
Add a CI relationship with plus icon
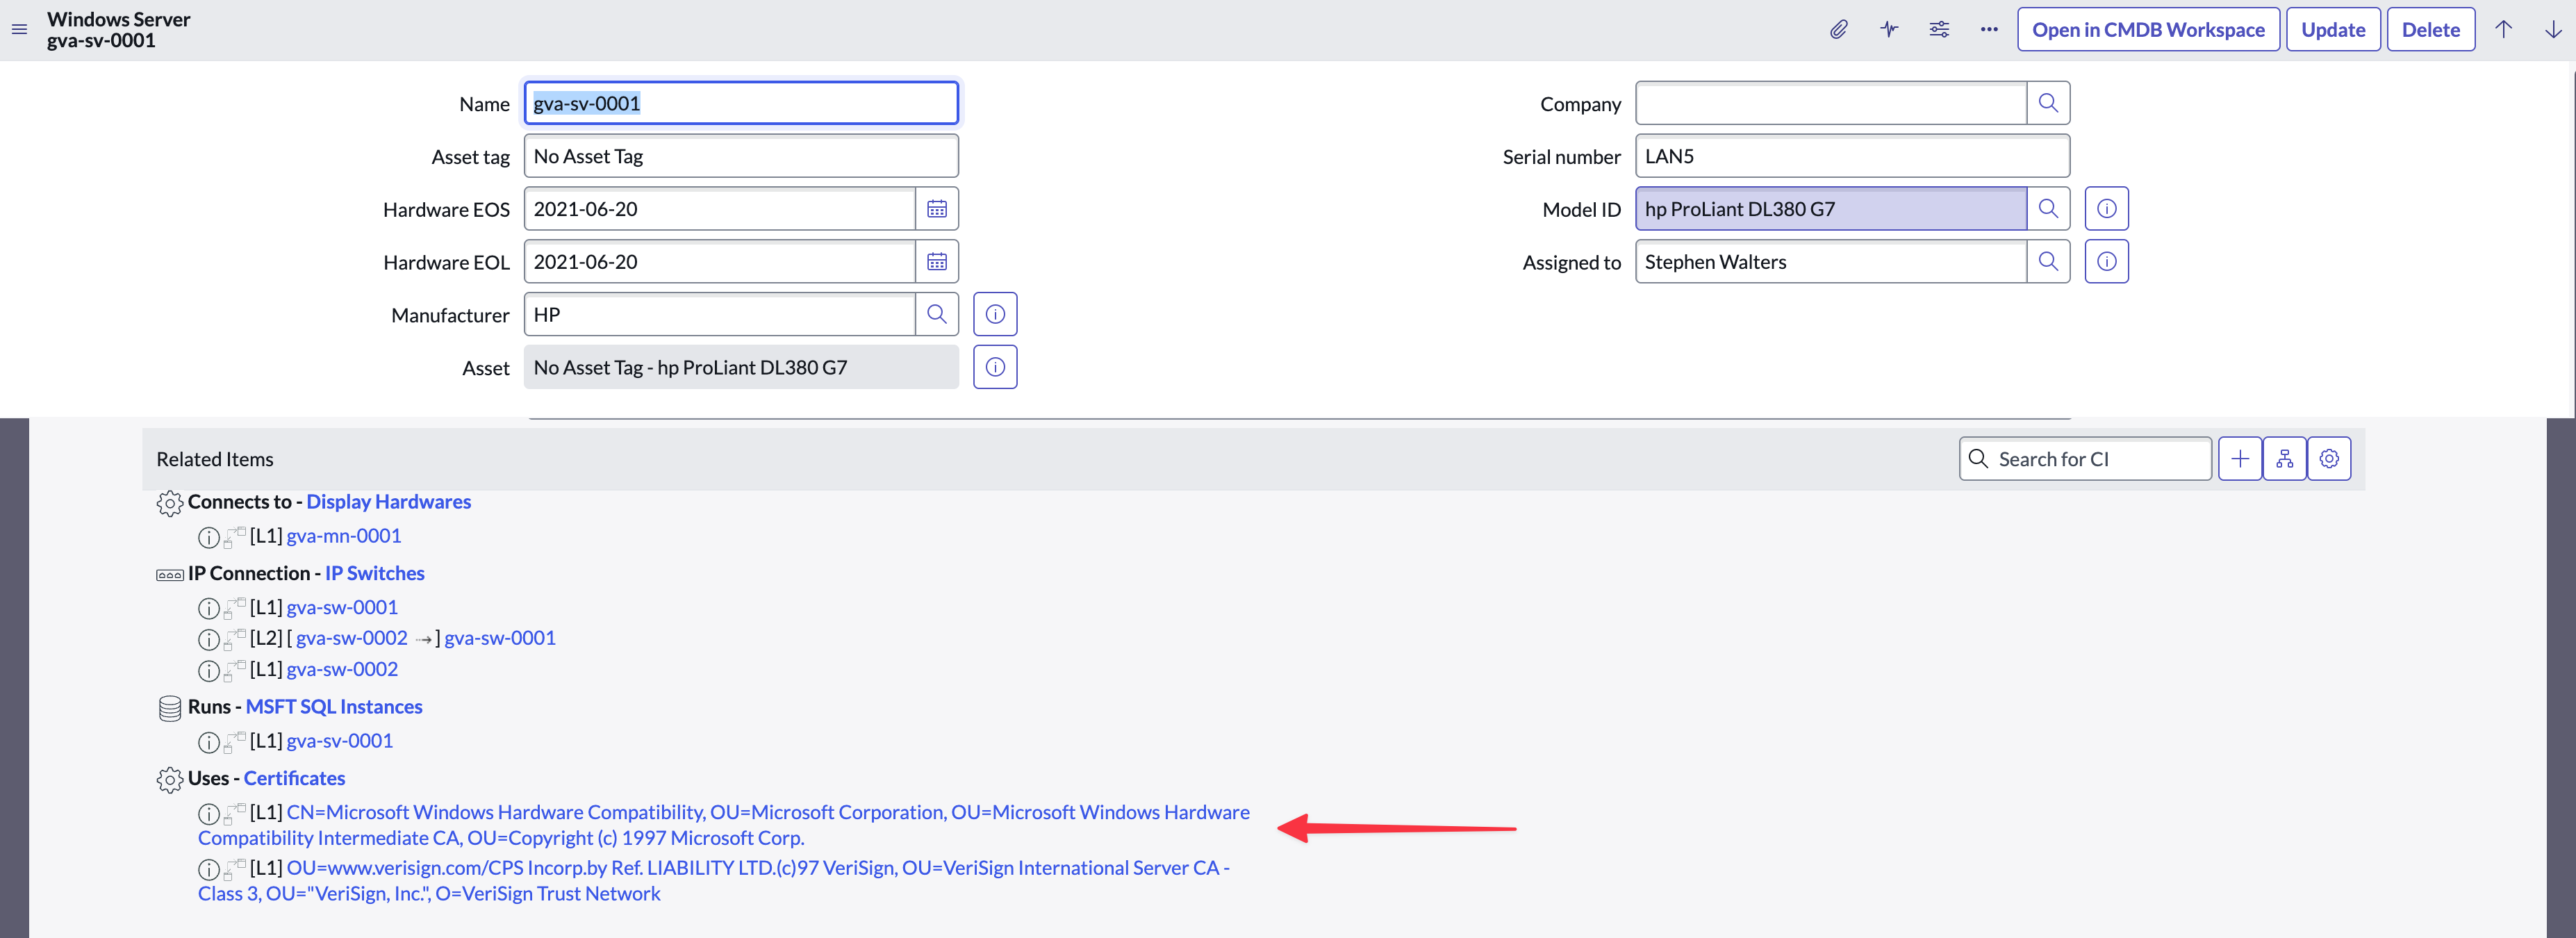point(2240,459)
